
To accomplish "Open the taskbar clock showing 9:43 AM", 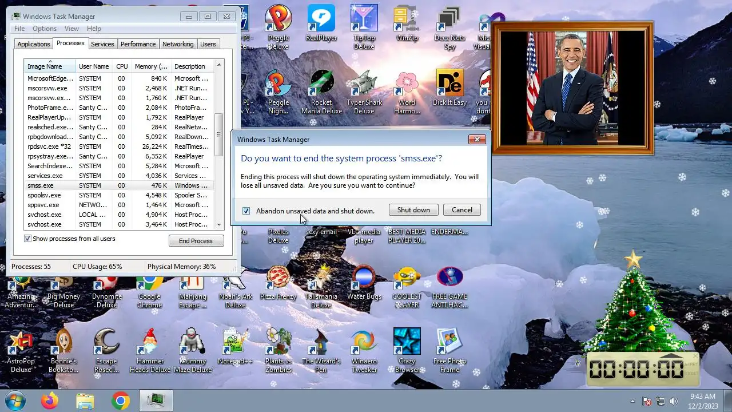I will [x=702, y=401].
